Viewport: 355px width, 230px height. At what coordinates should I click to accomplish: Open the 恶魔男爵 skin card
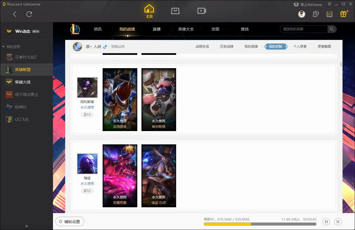120,176
